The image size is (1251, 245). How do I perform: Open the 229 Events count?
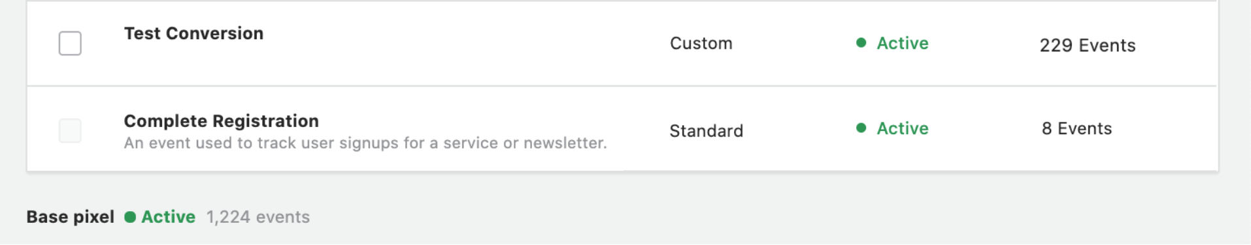point(1088,46)
